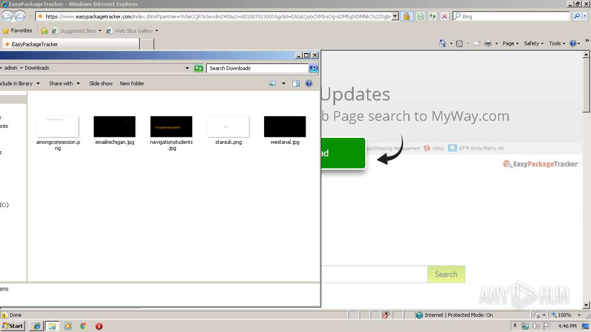The image size is (591, 332).
Task: Open the security lock report icon
Action: [406, 17]
